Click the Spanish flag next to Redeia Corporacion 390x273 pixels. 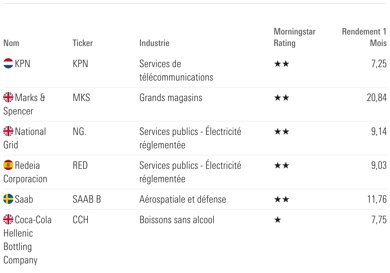click(8, 165)
